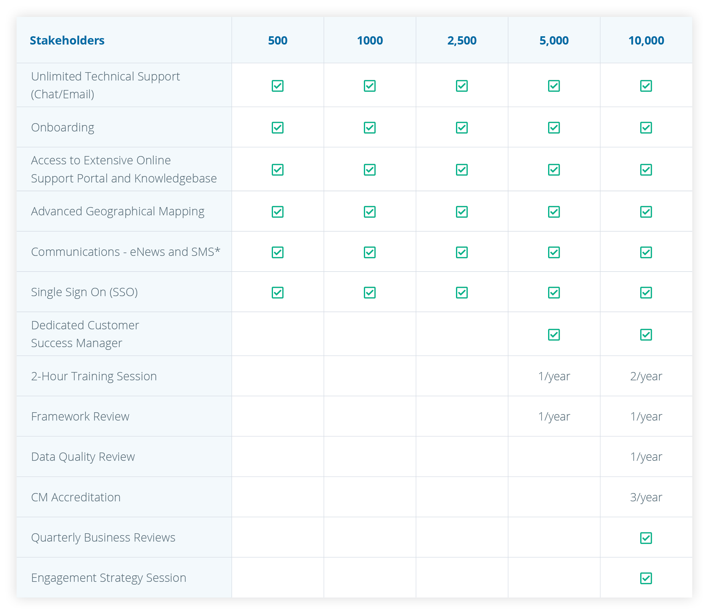
Task: Click Framework Review 1/year under 10,000
Action: 646,416
